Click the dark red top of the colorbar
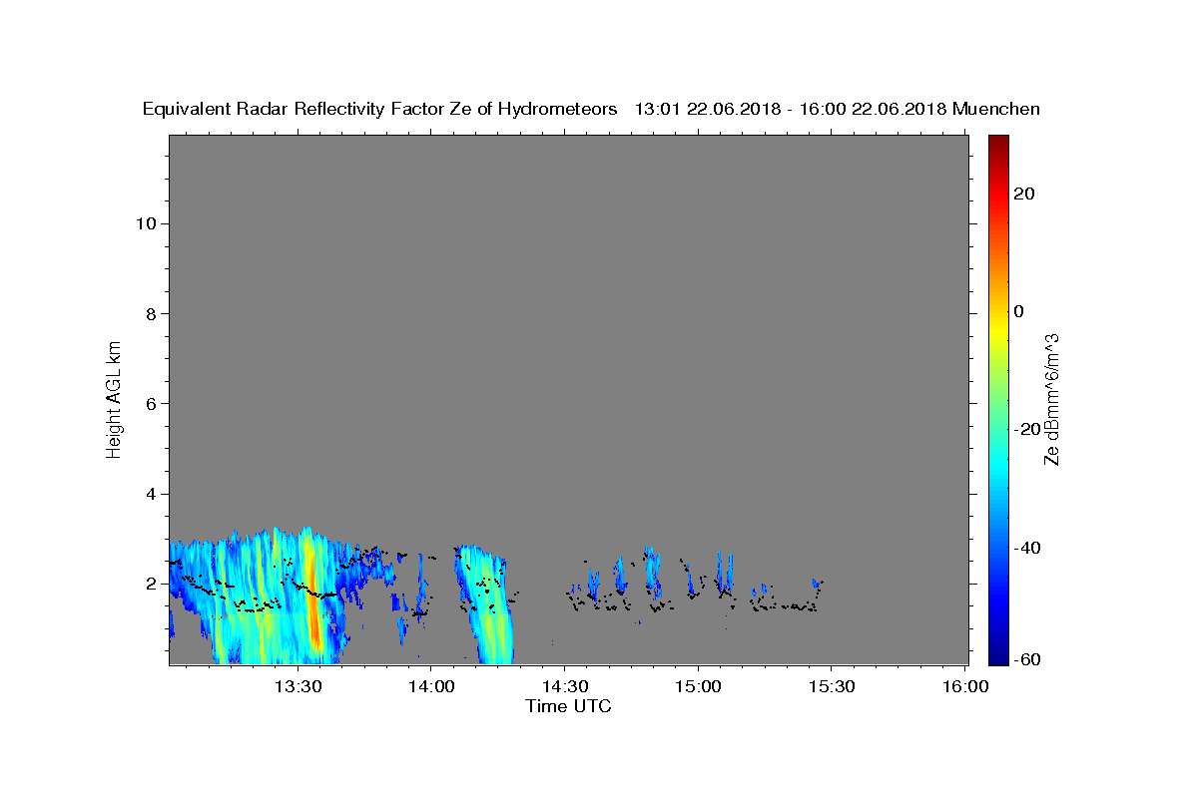1198x798 pixels. tap(998, 145)
